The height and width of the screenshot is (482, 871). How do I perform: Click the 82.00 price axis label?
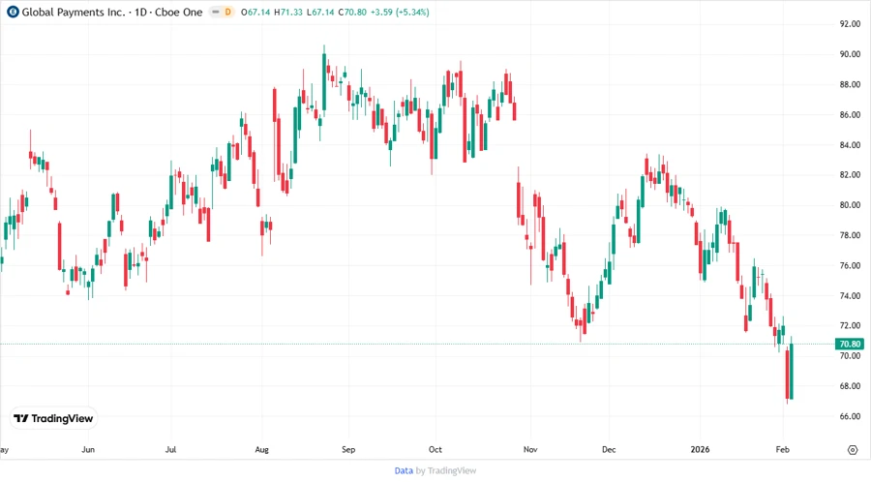[850, 175]
